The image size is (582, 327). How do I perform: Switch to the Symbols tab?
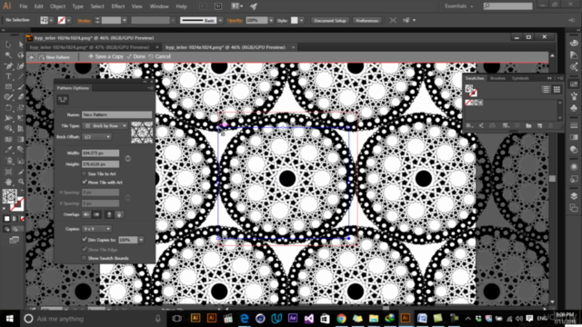520,78
